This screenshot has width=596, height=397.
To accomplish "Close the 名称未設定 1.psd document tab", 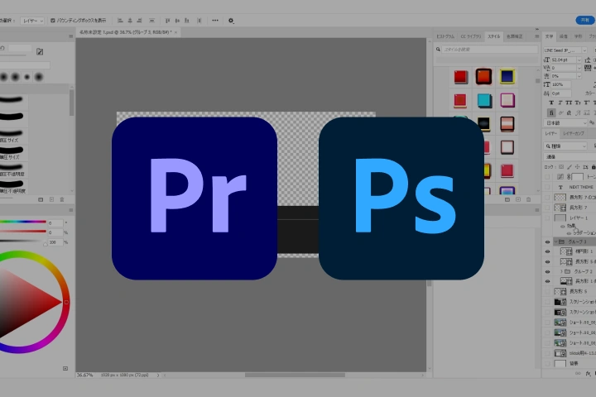I will (175, 33).
